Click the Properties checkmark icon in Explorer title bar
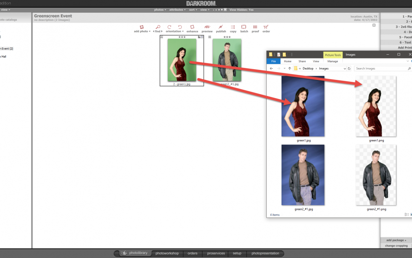 click(279, 55)
